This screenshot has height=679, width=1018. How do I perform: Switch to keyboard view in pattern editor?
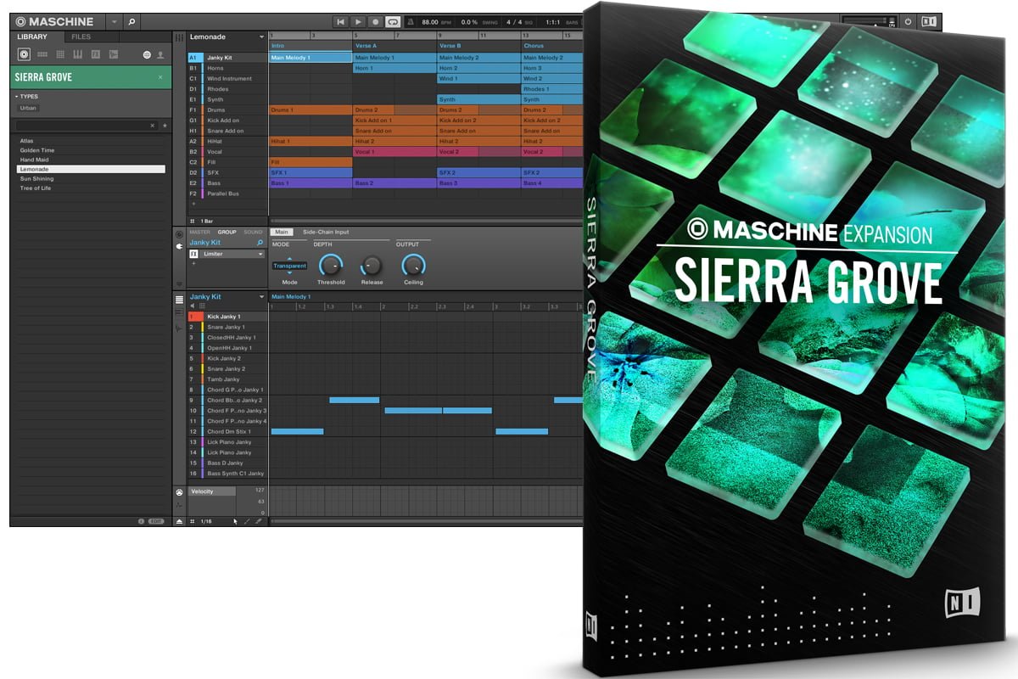coord(179,312)
